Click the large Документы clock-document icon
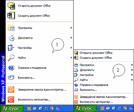Viewport: 134px width, 112px height. pyautogui.click(x=11, y=38)
